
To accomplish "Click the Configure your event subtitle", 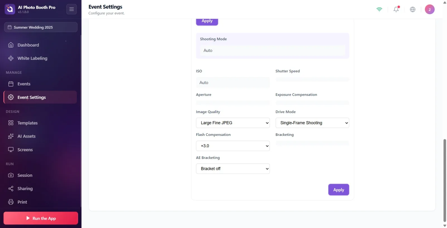I will click(x=106, y=13).
